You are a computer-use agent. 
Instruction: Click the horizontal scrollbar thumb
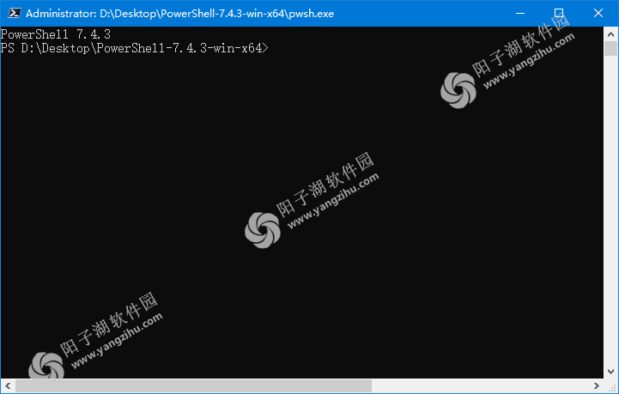click(193, 385)
